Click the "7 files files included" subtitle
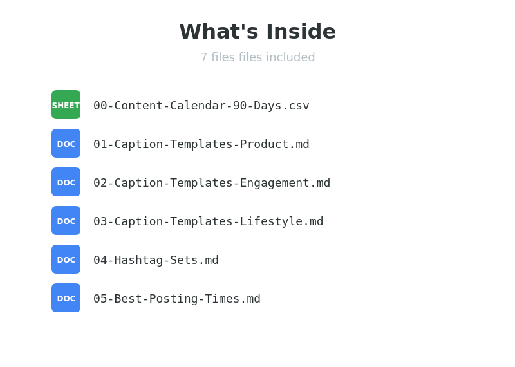 257,57
